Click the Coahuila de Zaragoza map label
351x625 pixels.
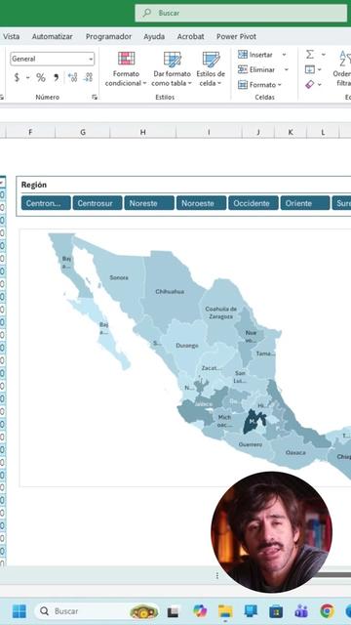pyautogui.click(x=221, y=312)
